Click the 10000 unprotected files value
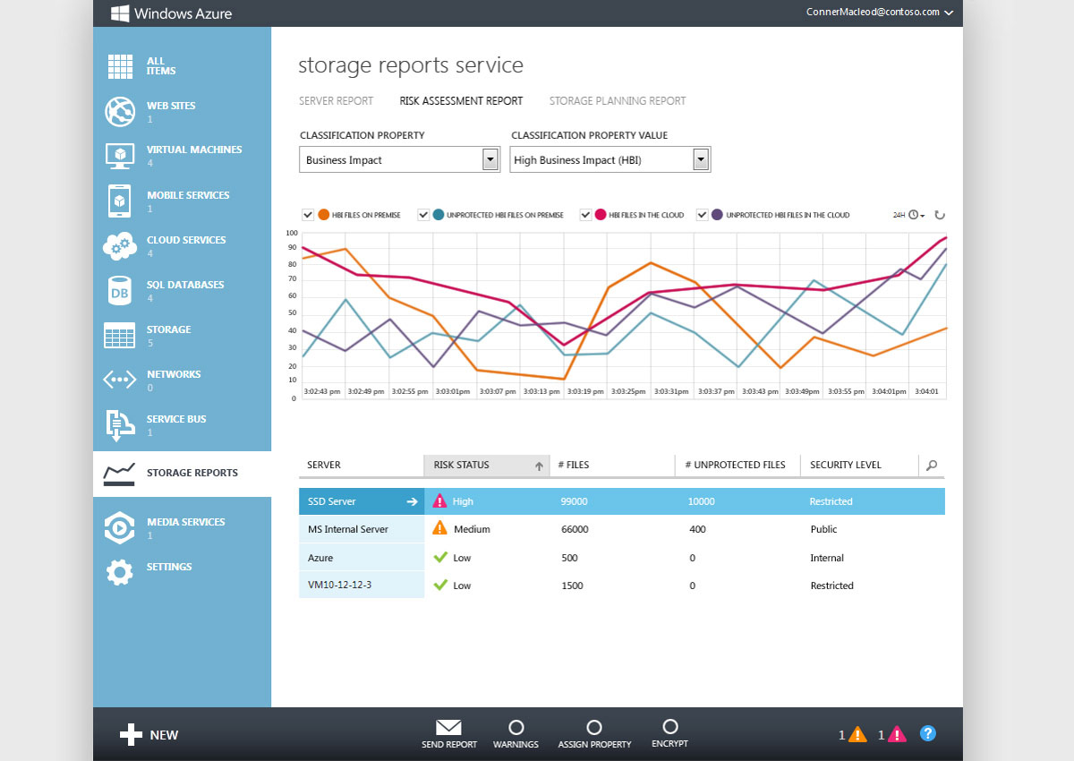Viewport: 1074px width, 761px height. coord(703,502)
